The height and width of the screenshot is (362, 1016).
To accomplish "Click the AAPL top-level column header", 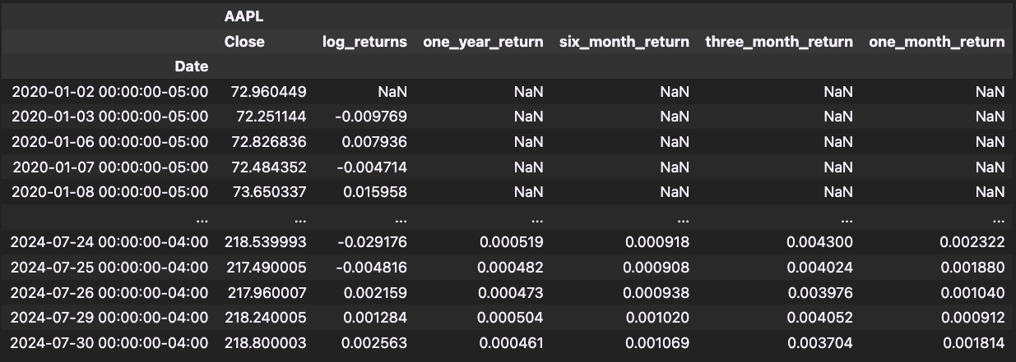I will [x=244, y=16].
